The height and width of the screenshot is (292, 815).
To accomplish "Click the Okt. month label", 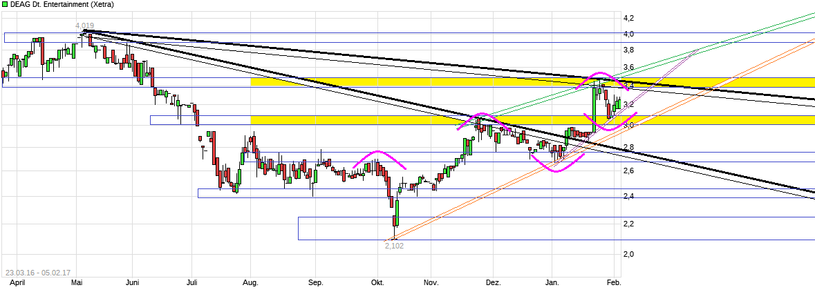I will click(377, 283).
